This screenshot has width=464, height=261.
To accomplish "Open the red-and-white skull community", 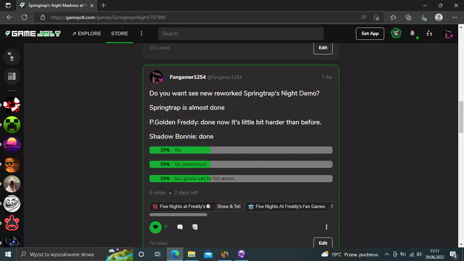I will pyautogui.click(x=12, y=105).
